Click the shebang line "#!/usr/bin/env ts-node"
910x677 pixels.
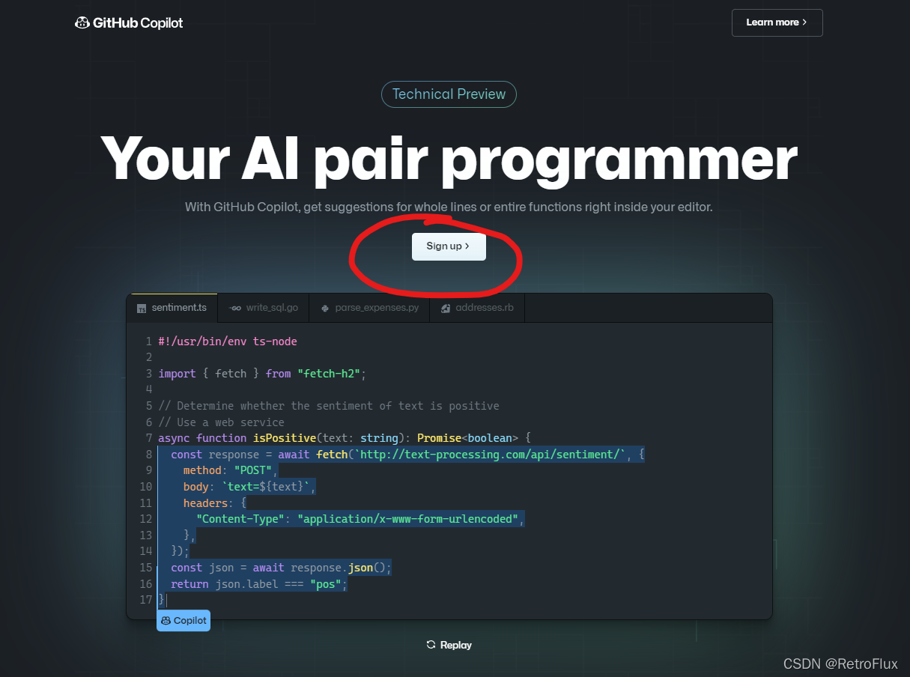click(228, 341)
